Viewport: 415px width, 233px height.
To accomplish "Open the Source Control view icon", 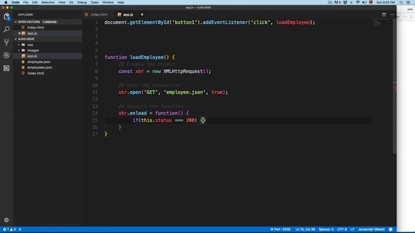I will [x=6, y=42].
